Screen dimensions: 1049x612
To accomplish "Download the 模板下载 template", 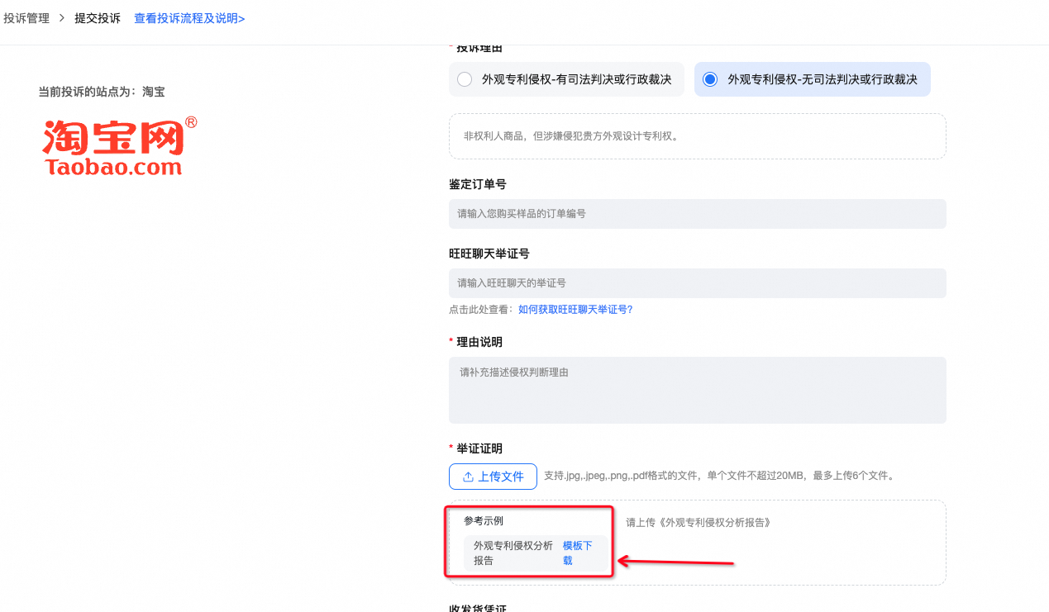I will 579,553.
